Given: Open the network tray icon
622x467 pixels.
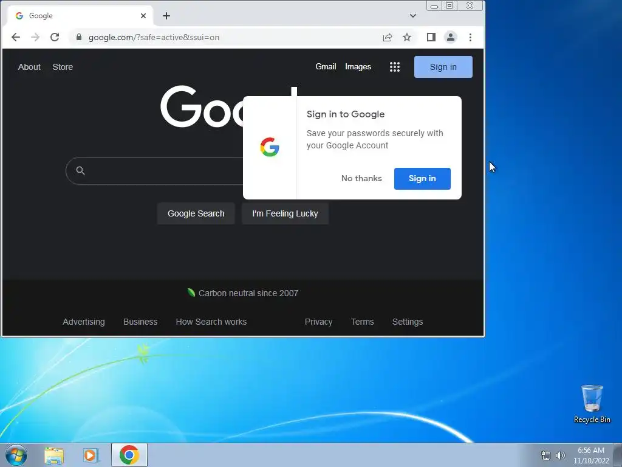Looking at the screenshot, I should pyautogui.click(x=546, y=455).
